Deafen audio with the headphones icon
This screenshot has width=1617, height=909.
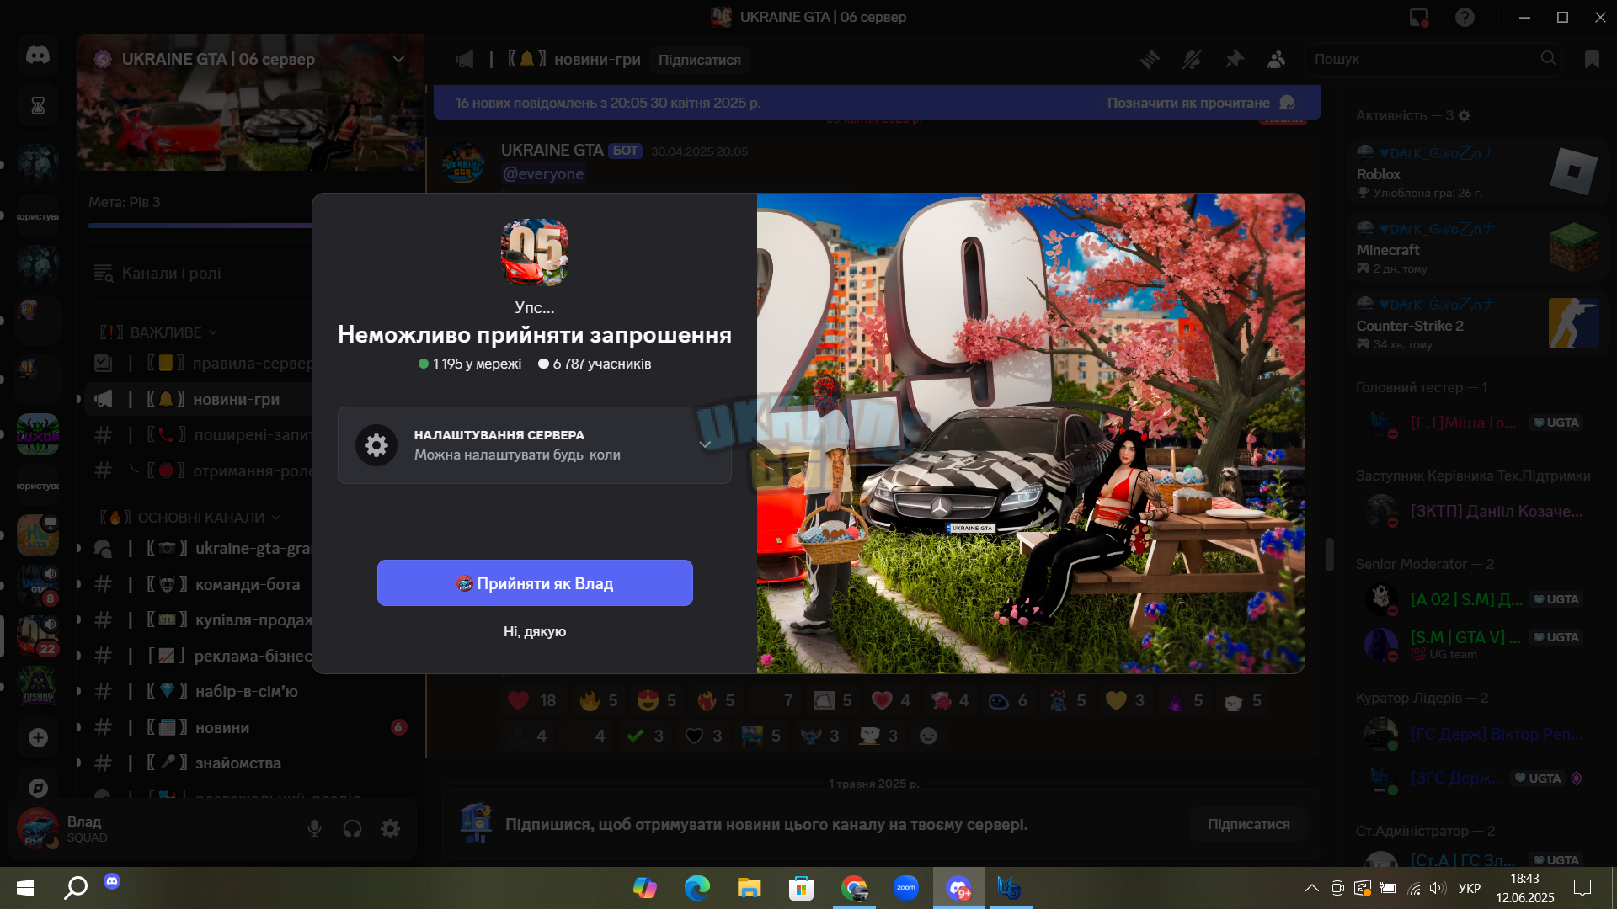(x=352, y=829)
